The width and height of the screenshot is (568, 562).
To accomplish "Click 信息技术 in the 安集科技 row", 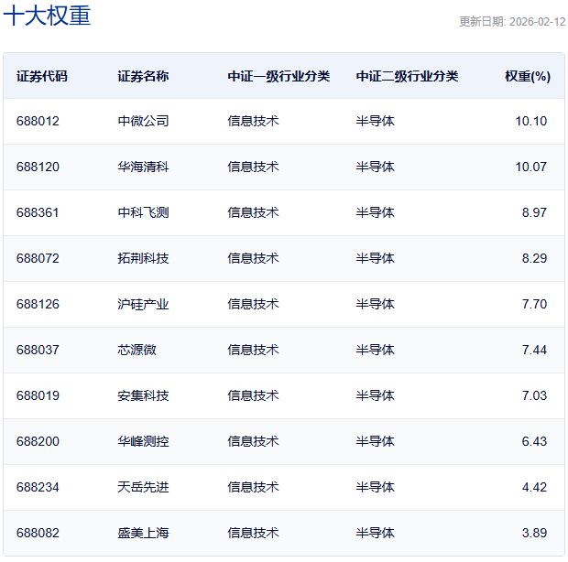I will click(x=253, y=395).
